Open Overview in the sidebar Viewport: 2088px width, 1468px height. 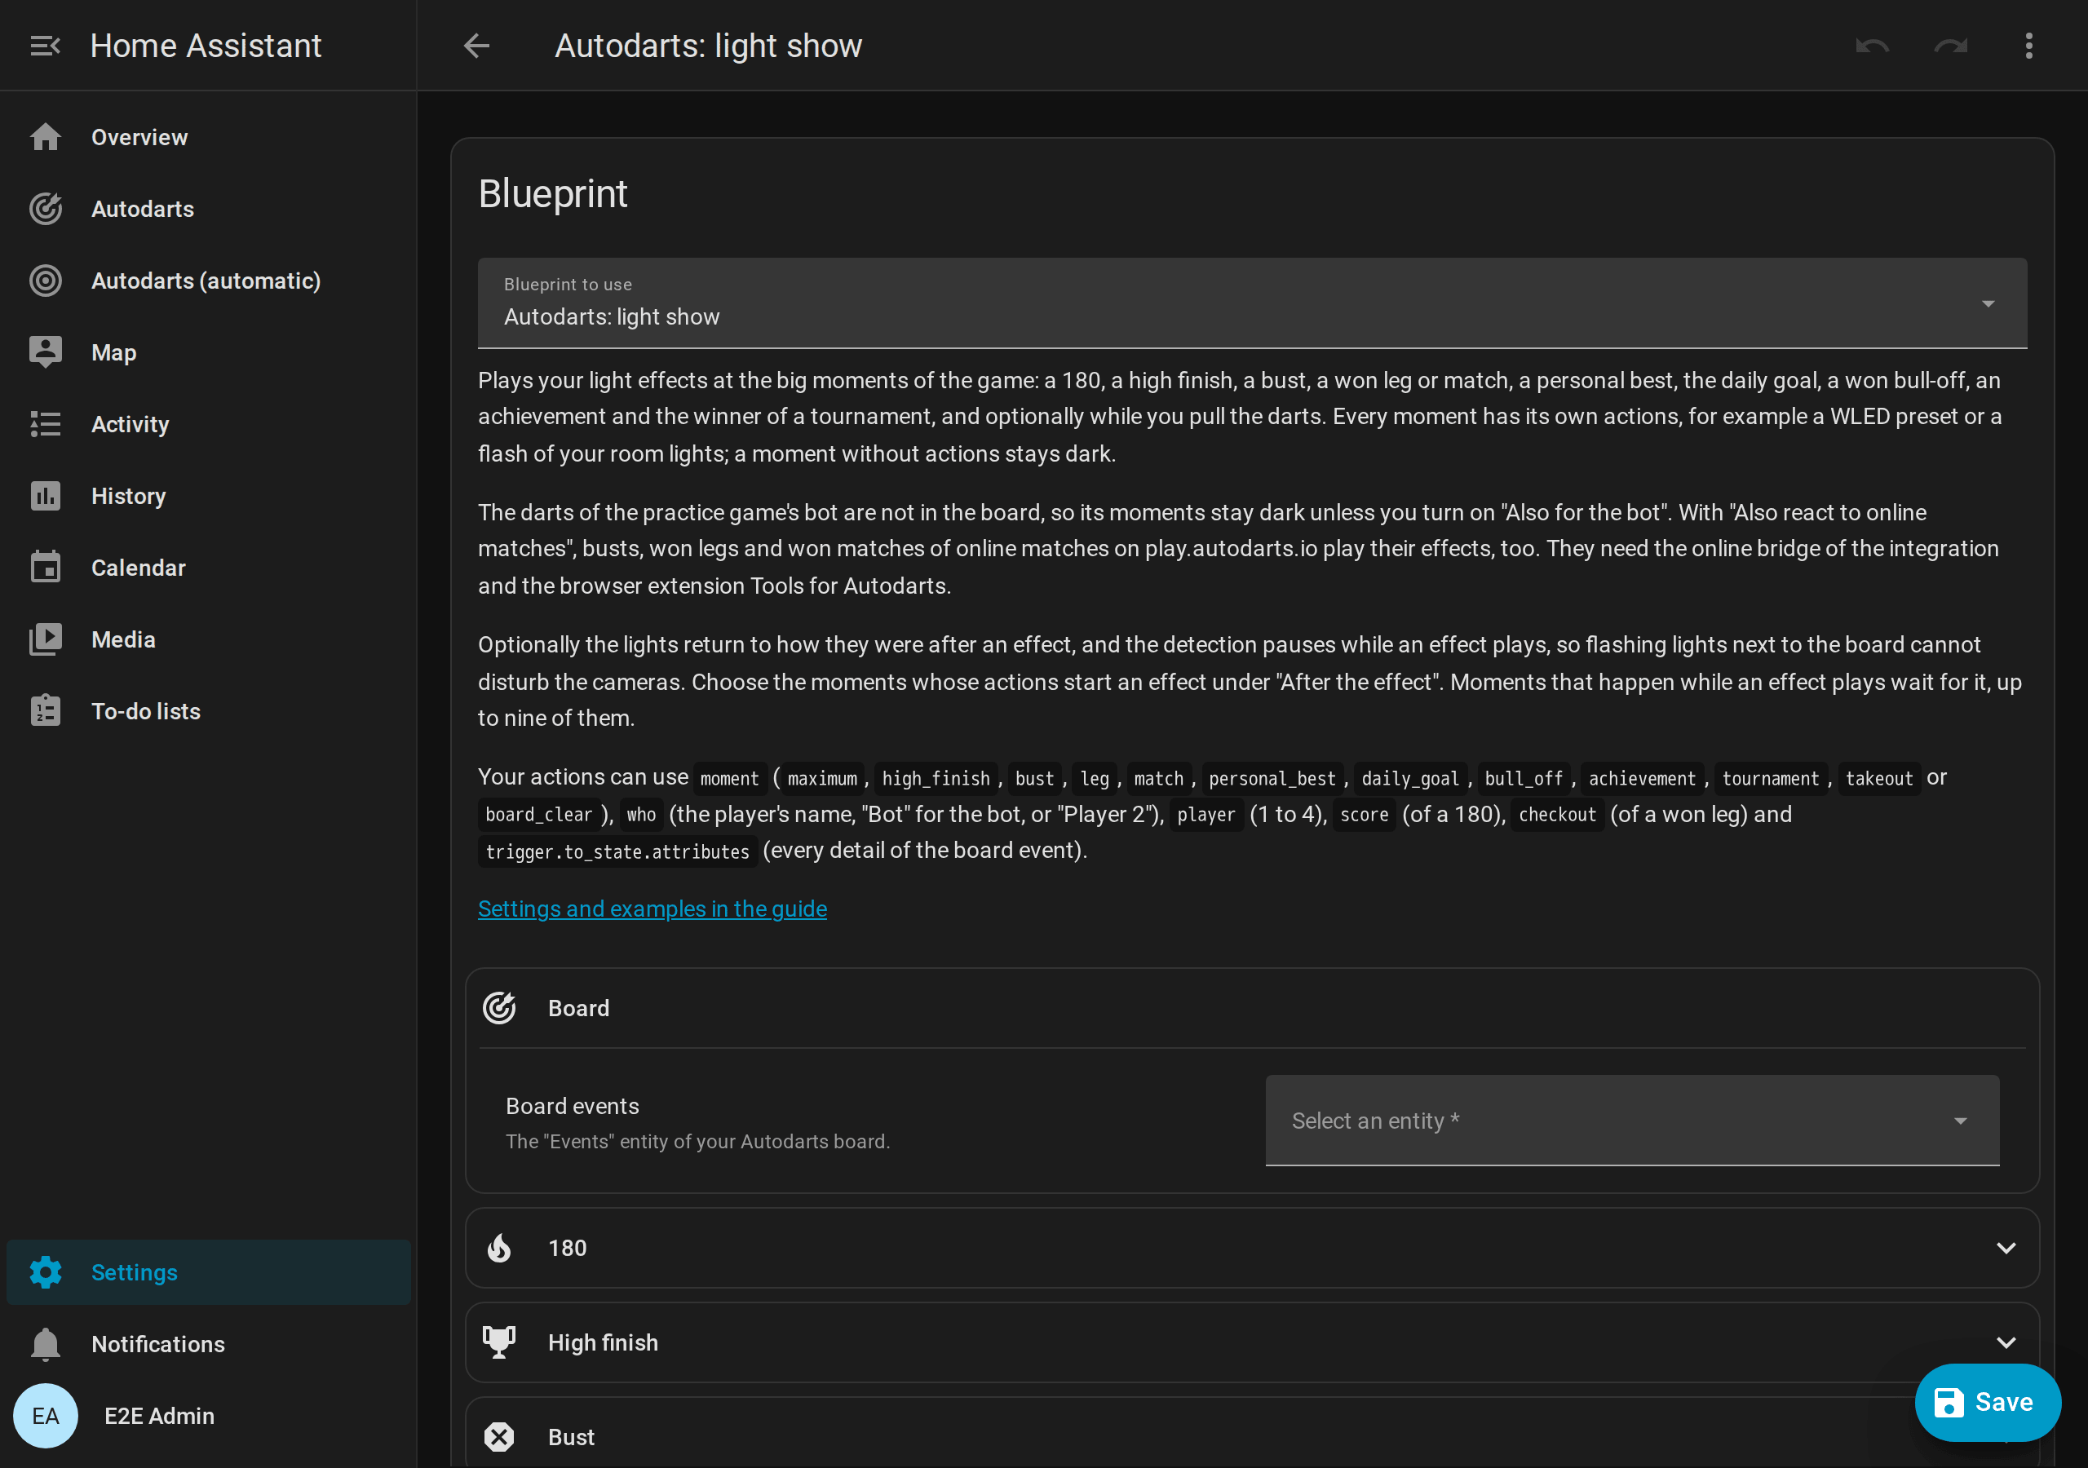coord(208,137)
